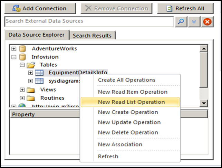Click the Routines folder icon
This screenshot has width=222, height=168.
(x=31, y=98)
